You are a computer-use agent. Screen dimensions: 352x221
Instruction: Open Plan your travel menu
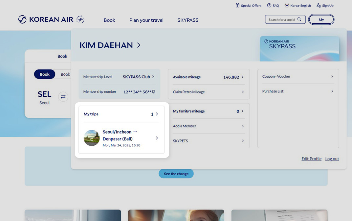click(x=146, y=20)
